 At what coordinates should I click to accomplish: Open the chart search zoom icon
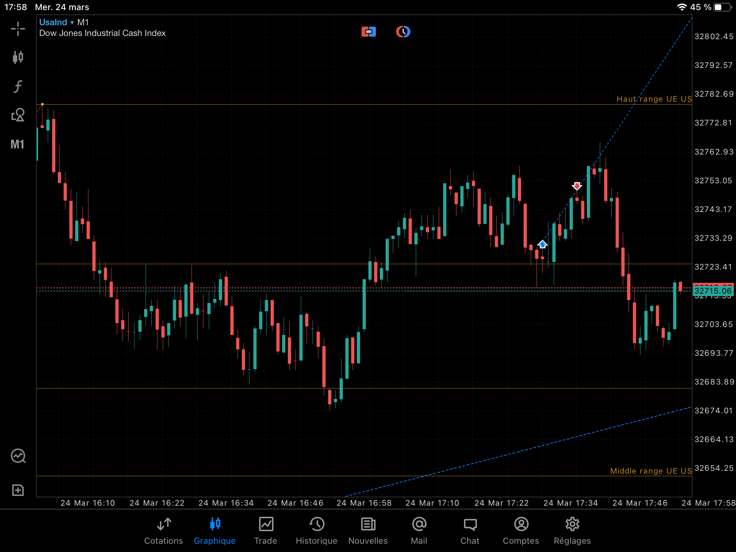18,456
